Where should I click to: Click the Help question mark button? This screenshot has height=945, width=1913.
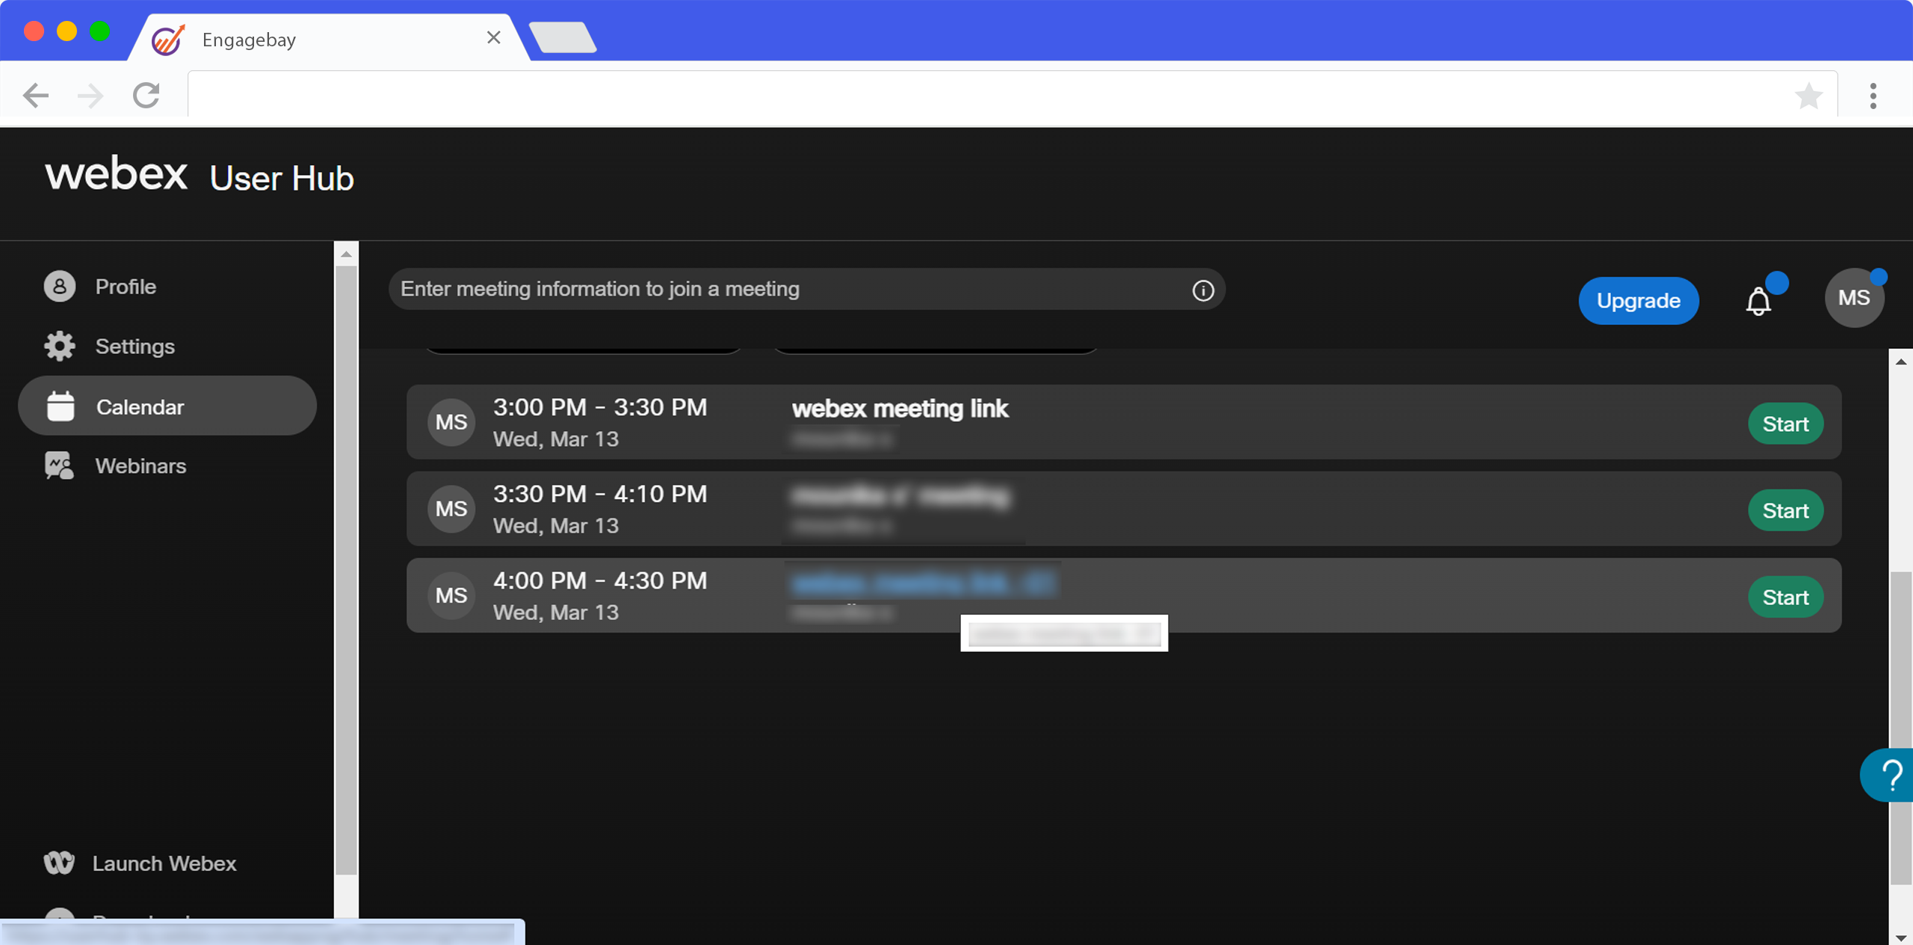coord(1888,775)
